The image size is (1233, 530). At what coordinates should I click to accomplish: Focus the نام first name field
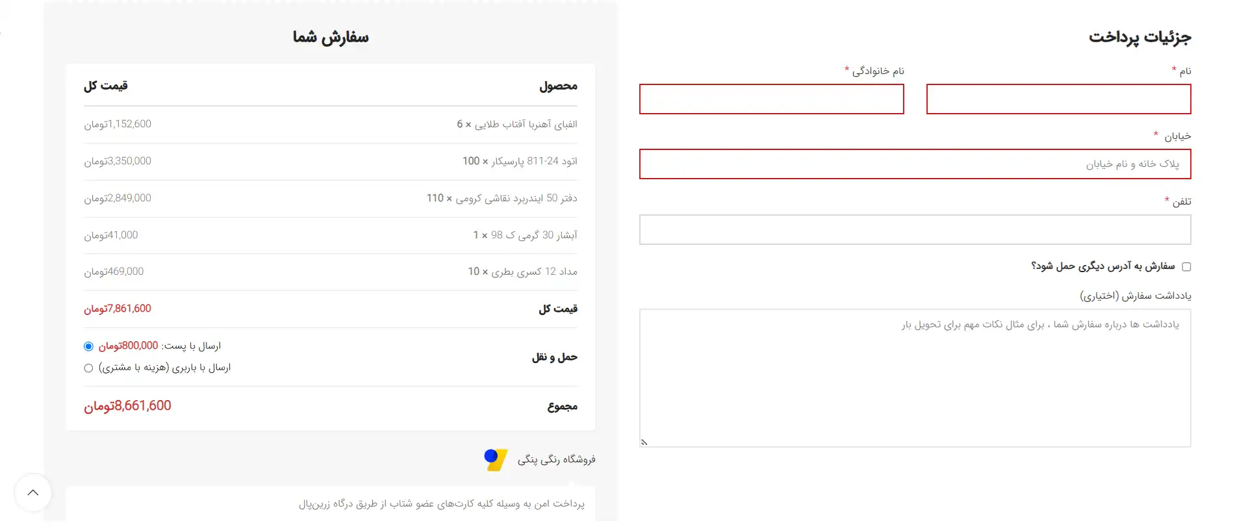click(1058, 99)
